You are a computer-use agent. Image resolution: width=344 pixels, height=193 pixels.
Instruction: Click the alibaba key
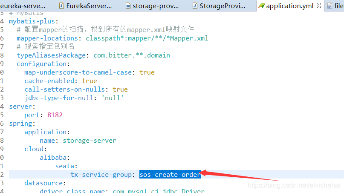point(53,158)
